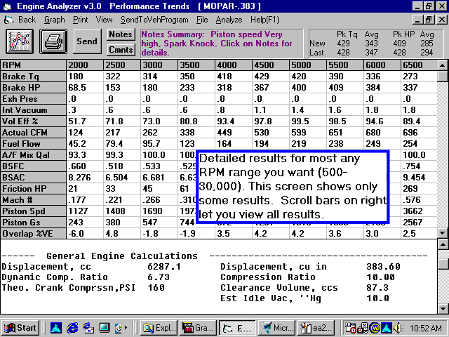
Task: Click the Brake HP row header
Action: coord(33,88)
